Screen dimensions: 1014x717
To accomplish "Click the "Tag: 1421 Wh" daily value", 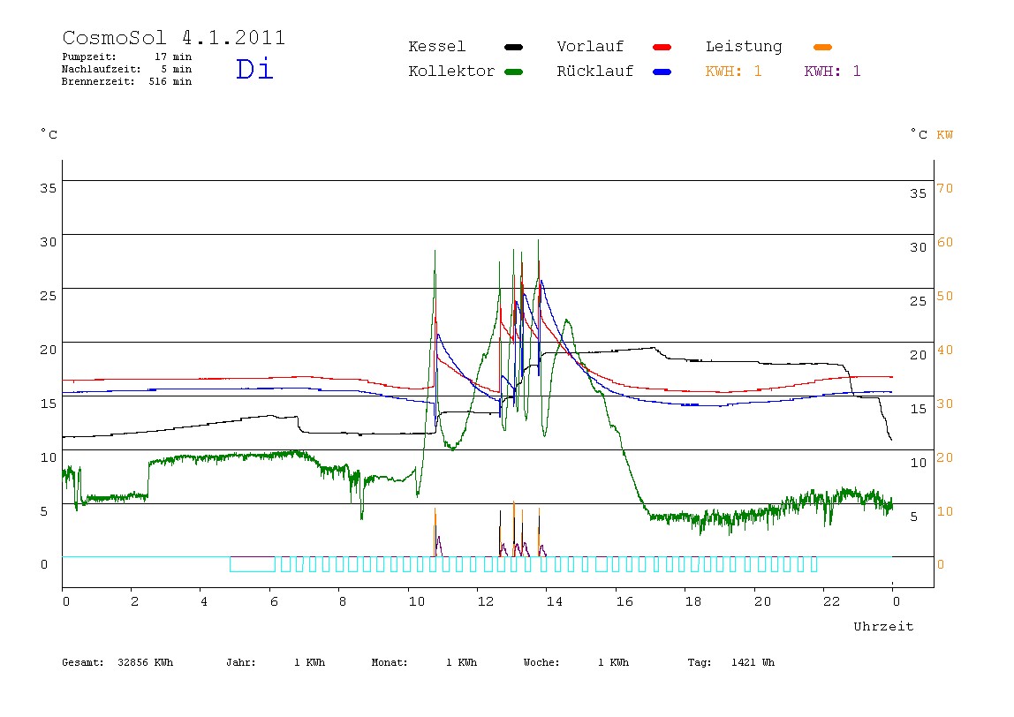I will click(730, 662).
